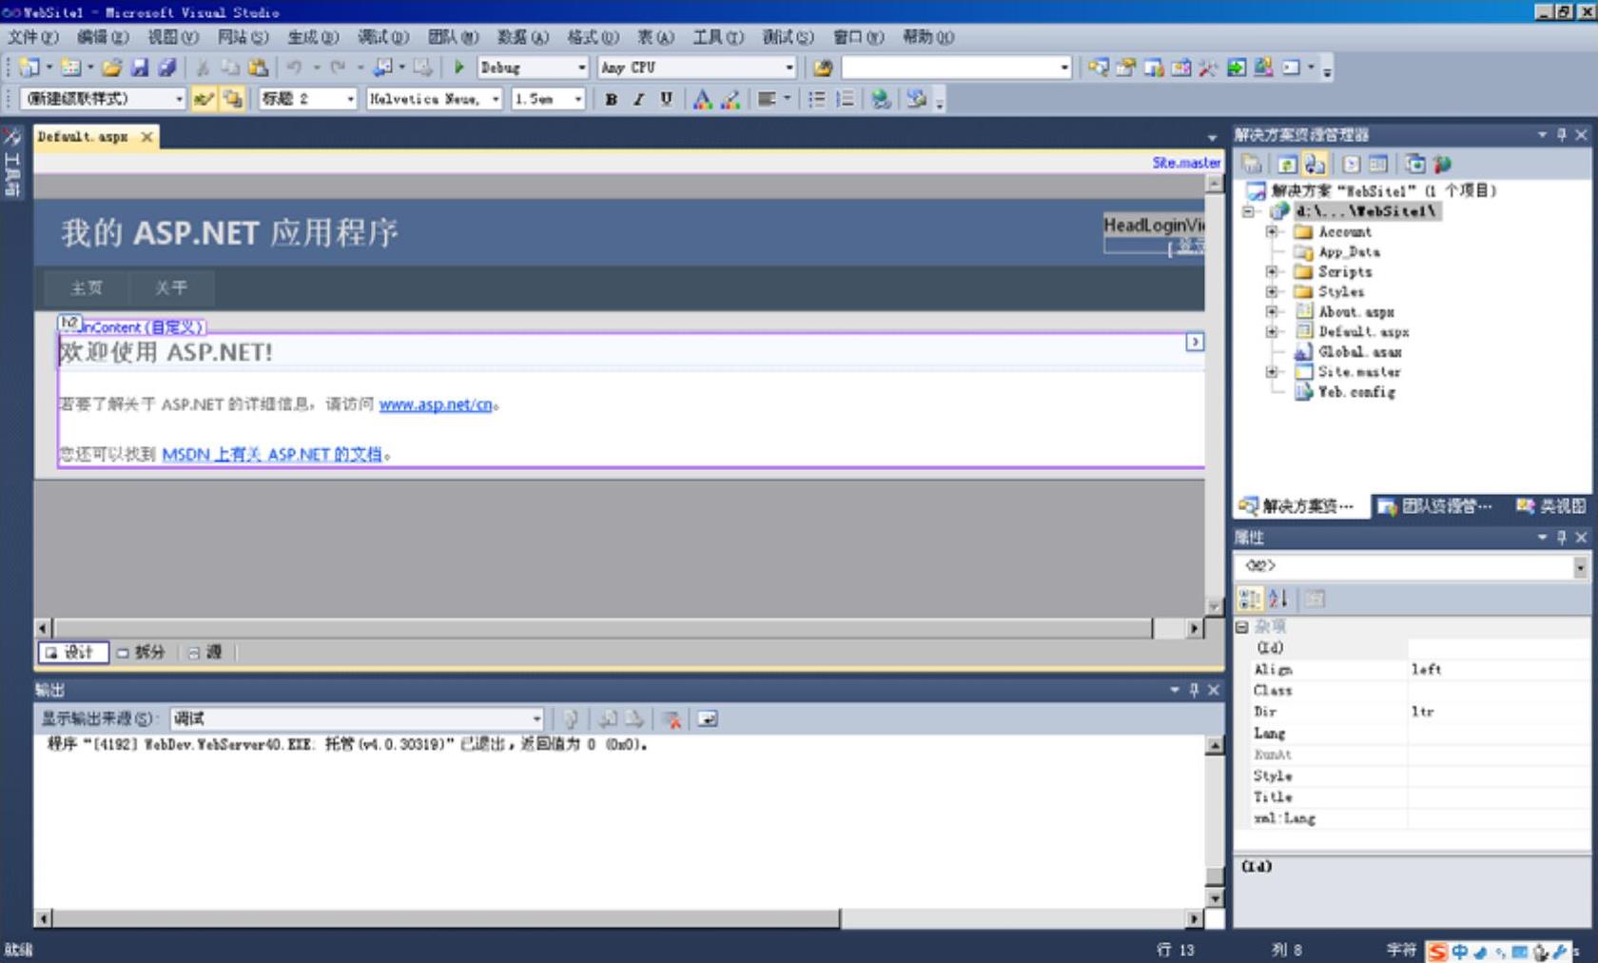Switch to the 拆分 (Split) view tab
The height and width of the screenshot is (963, 1598).
click(x=141, y=652)
